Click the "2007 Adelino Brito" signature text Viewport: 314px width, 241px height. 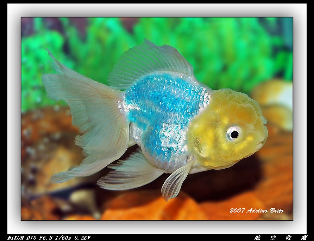pos(256,210)
